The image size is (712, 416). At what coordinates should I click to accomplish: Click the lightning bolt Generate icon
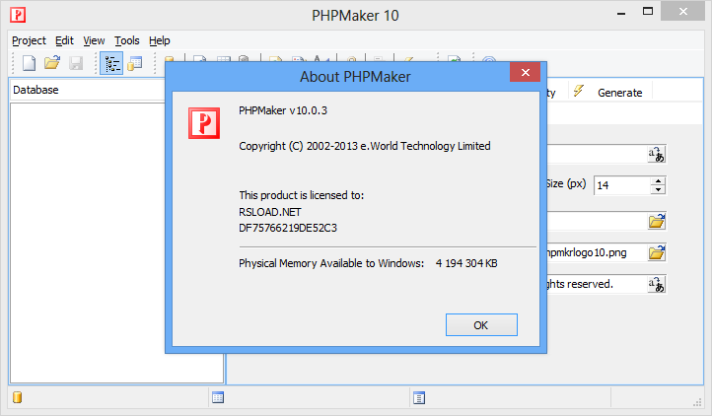579,91
